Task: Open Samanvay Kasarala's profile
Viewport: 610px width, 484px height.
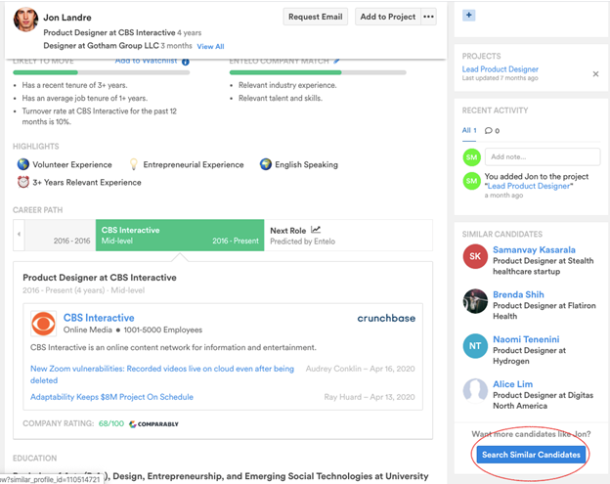Action: point(534,249)
